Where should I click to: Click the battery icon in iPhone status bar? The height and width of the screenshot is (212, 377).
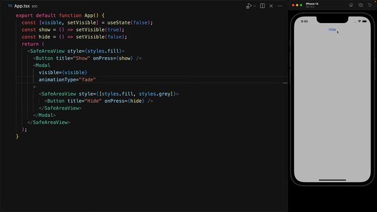pyautogui.click(x=365, y=21)
